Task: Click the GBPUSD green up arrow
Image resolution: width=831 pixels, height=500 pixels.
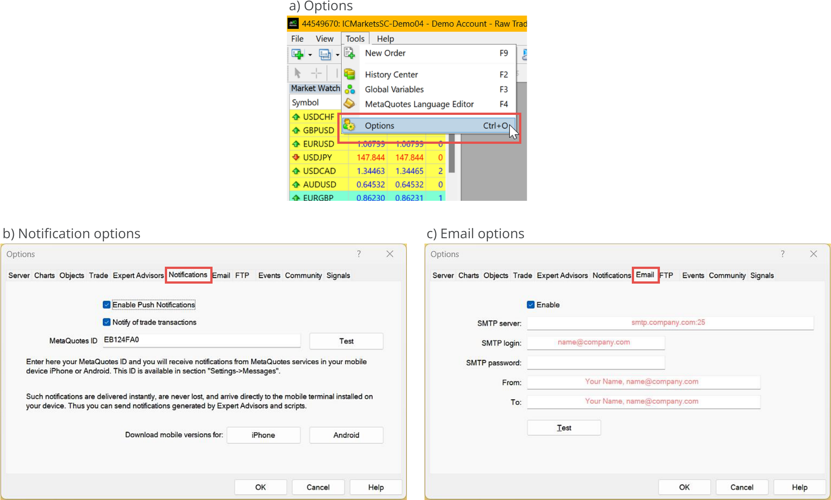Action: (x=296, y=130)
